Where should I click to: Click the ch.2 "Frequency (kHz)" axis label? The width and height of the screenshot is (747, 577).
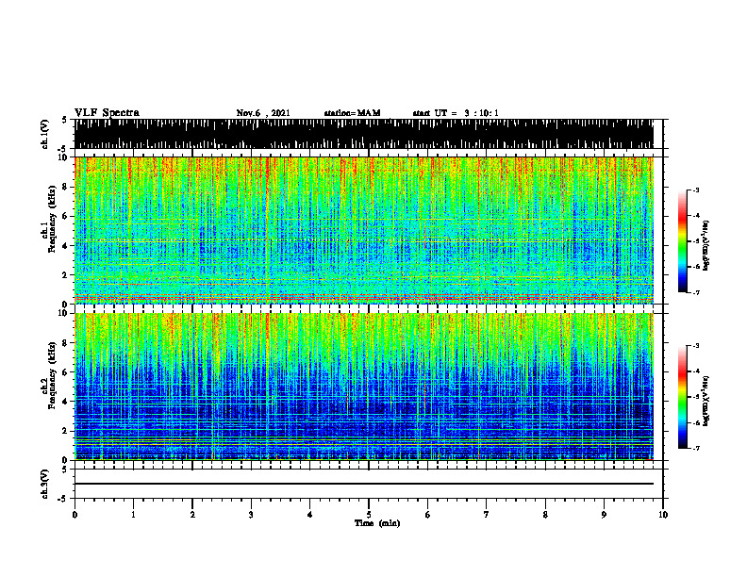click(x=52, y=375)
